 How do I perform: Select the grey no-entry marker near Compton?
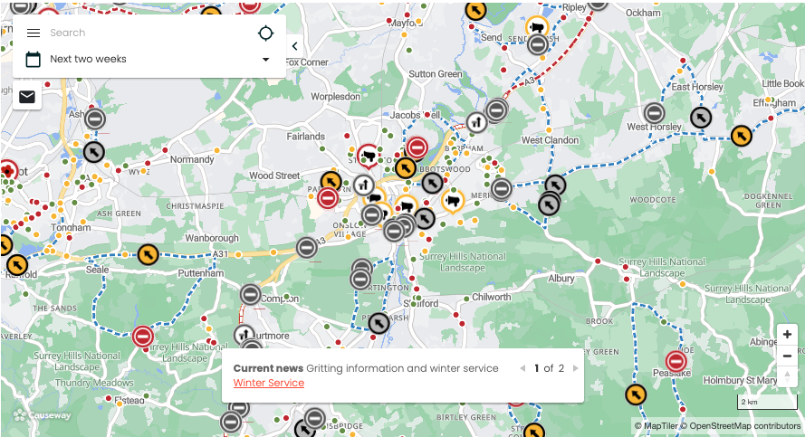pyautogui.click(x=251, y=295)
